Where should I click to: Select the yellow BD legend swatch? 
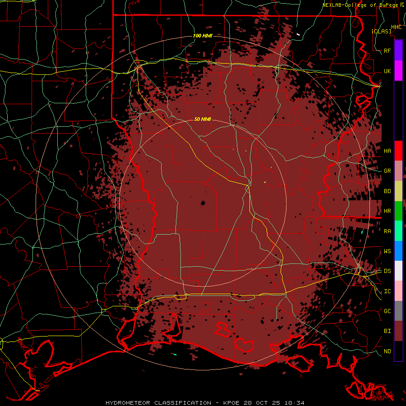[398, 191]
